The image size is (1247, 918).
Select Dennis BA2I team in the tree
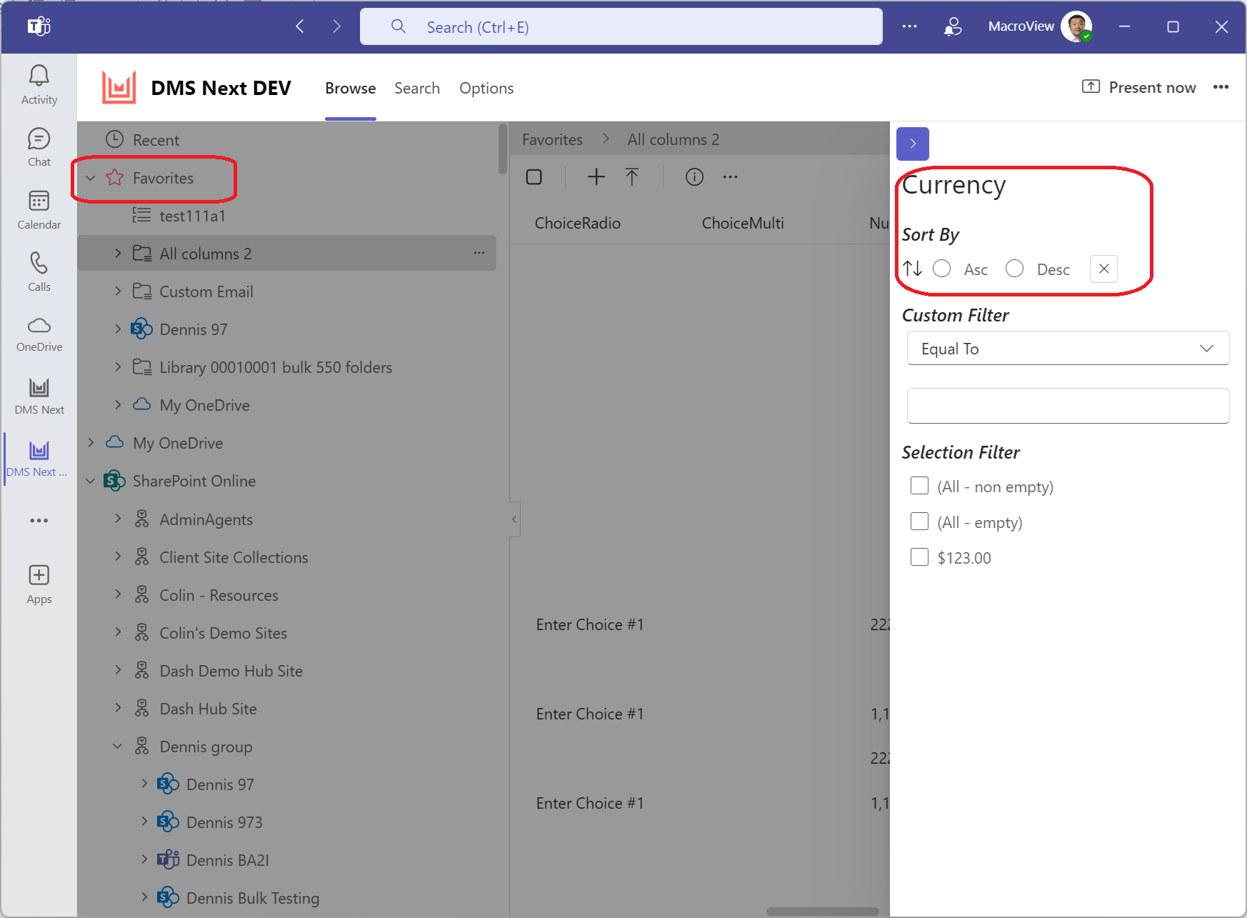coord(227,860)
